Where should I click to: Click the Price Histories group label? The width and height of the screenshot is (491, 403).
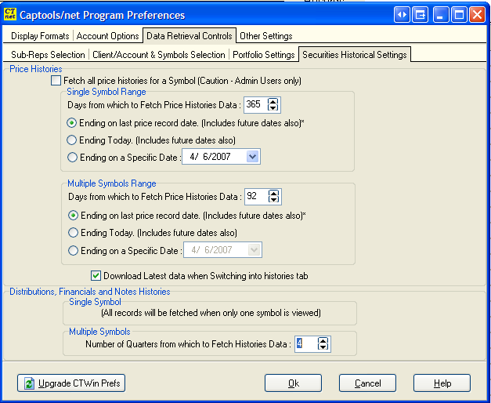pos(36,69)
